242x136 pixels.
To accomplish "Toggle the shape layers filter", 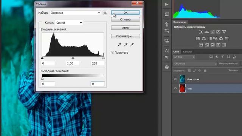I will point(228,57).
